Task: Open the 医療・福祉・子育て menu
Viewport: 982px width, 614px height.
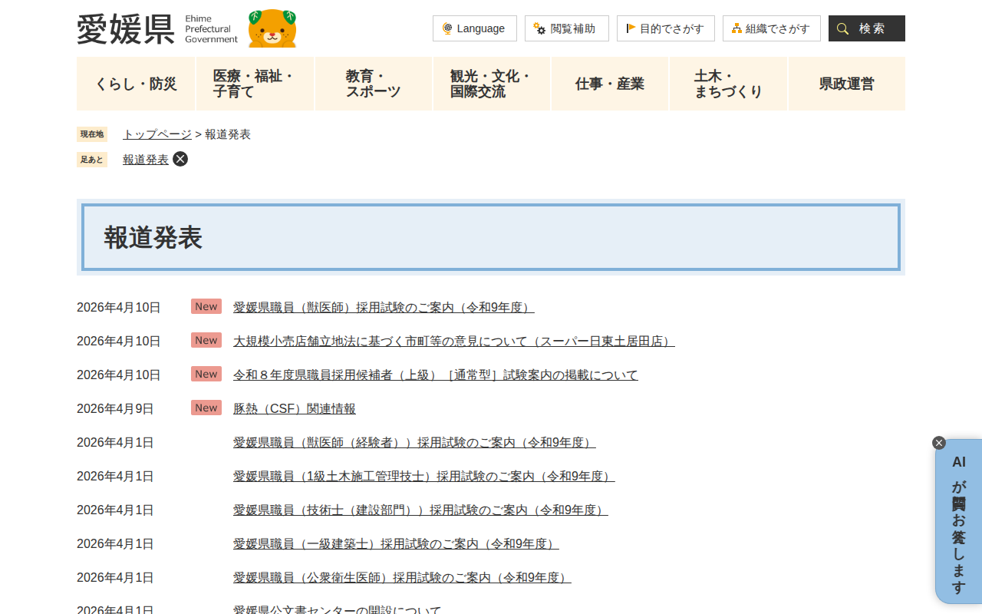Action: click(x=254, y=83)
